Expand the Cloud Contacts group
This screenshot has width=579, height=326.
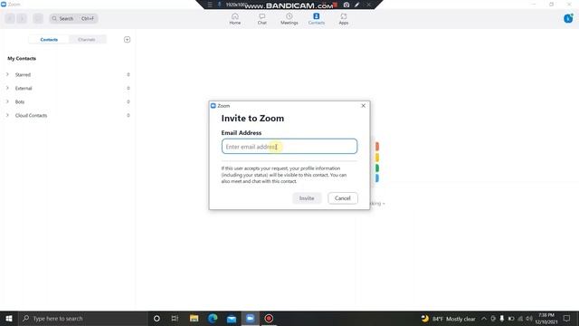click(7, 115)
